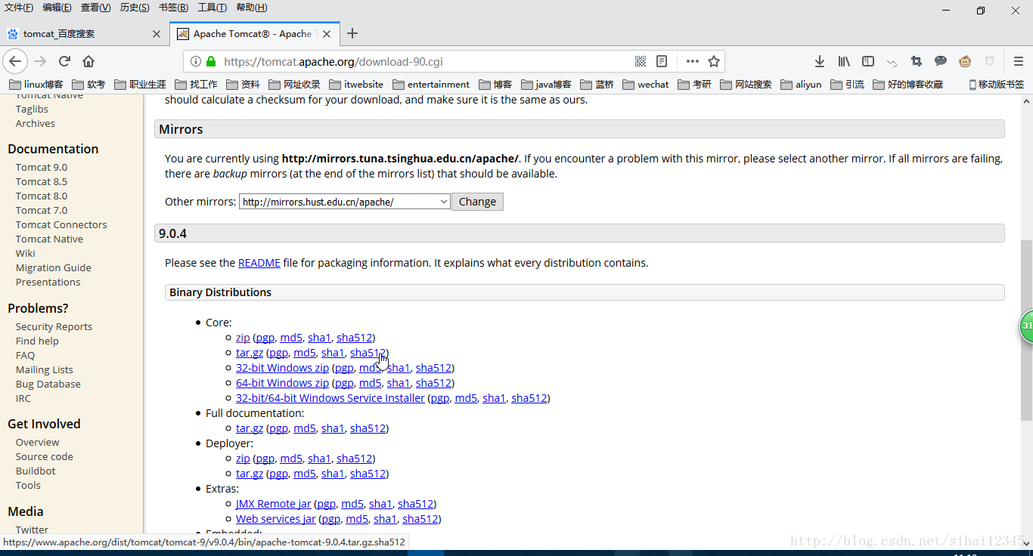Open the java博客 bookmarks folder

pyautogui.click(x=546, y=84)
